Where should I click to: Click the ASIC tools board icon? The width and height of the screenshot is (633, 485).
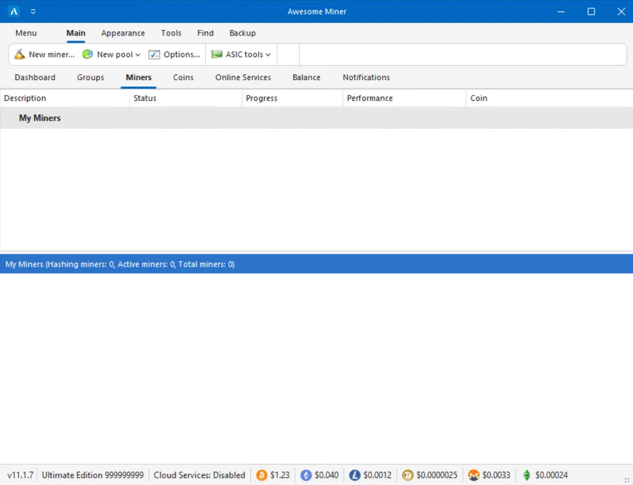[x=217, y=54]
